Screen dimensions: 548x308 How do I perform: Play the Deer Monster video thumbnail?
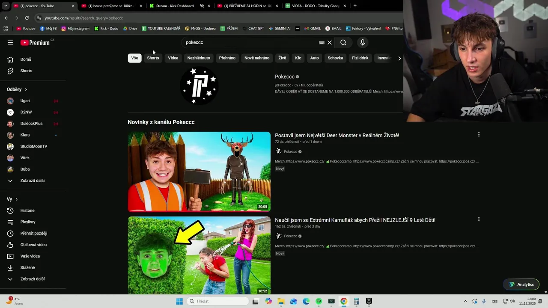point(199,172)
